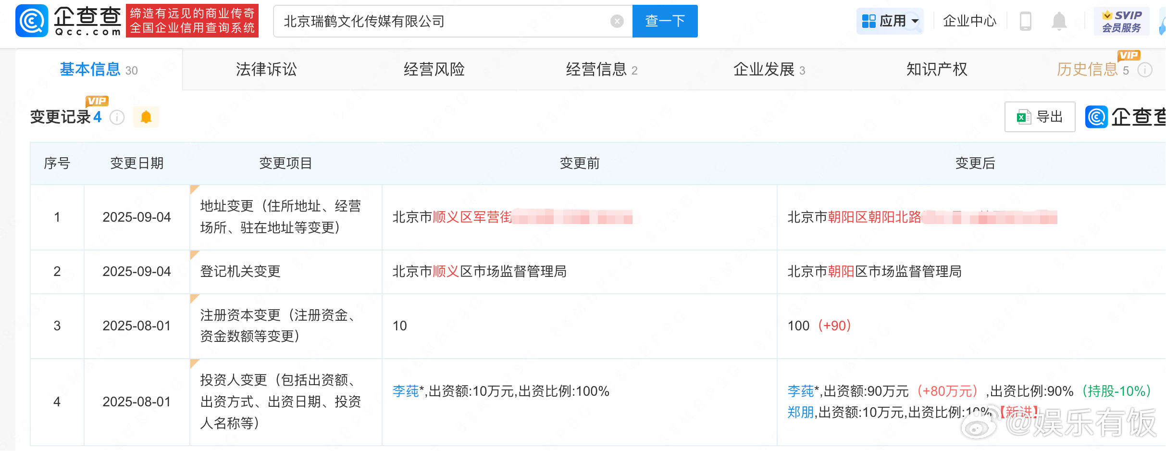
Task: Open the 应用 dropdown menu
Action: click(890, 21)
